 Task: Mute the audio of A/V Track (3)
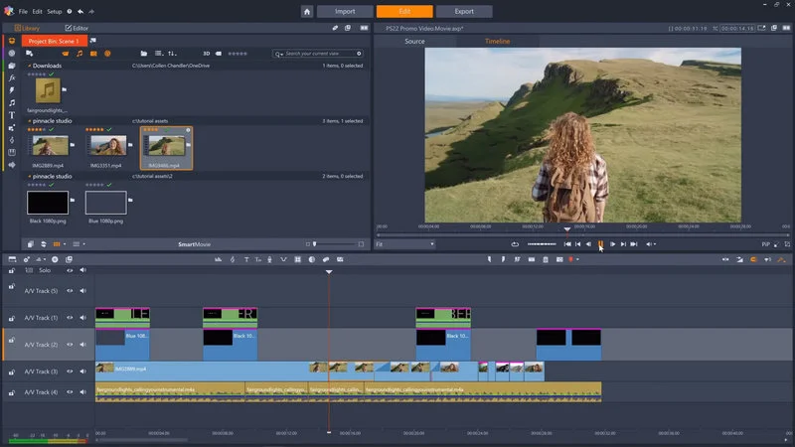tap(83, 372)
